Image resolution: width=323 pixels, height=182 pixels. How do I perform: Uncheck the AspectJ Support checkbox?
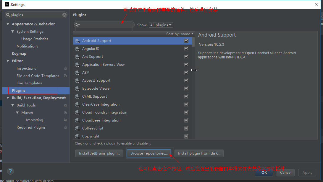click(x=186, y=80)
